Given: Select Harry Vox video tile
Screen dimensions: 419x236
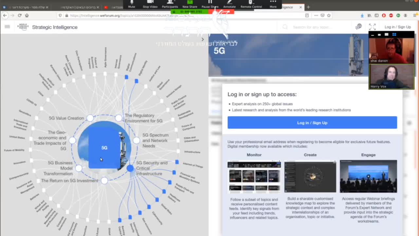Looking at the screenshot, I should 392,76.
